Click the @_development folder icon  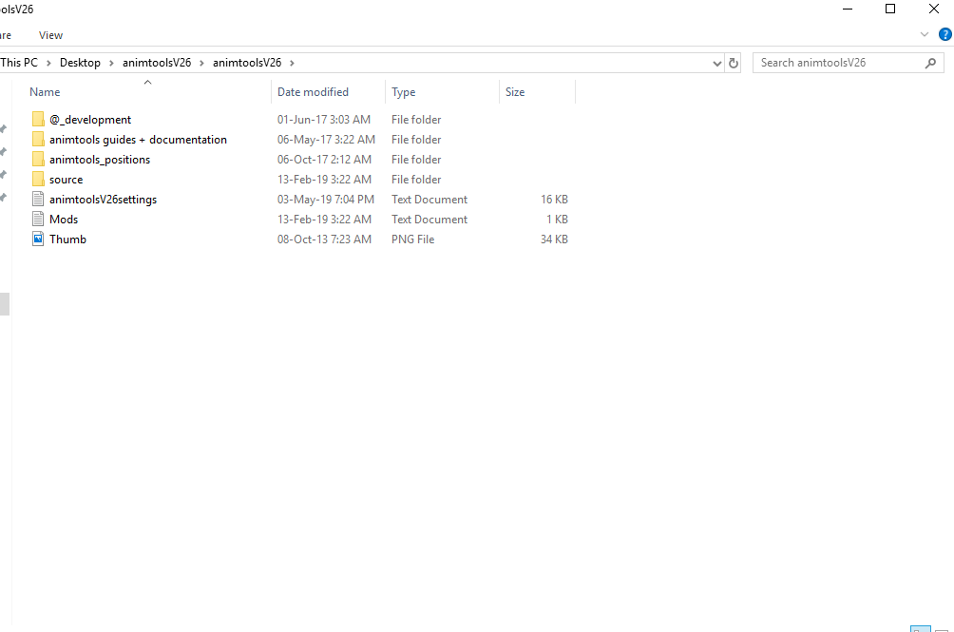click(x=38, y=120)
